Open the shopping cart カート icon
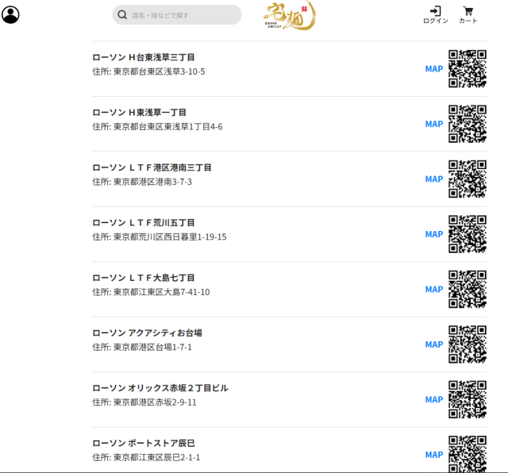The image size is (508, 473). tap(468, 14)
